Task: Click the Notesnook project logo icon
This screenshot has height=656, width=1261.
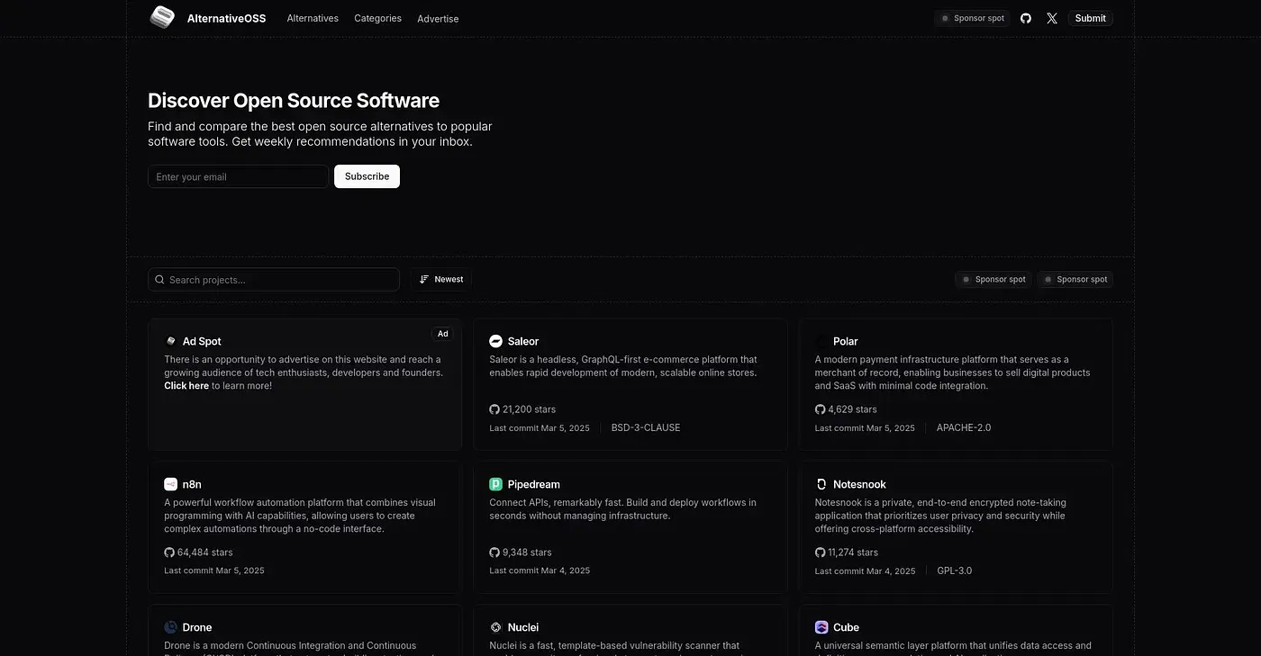Action: (821, 484)
